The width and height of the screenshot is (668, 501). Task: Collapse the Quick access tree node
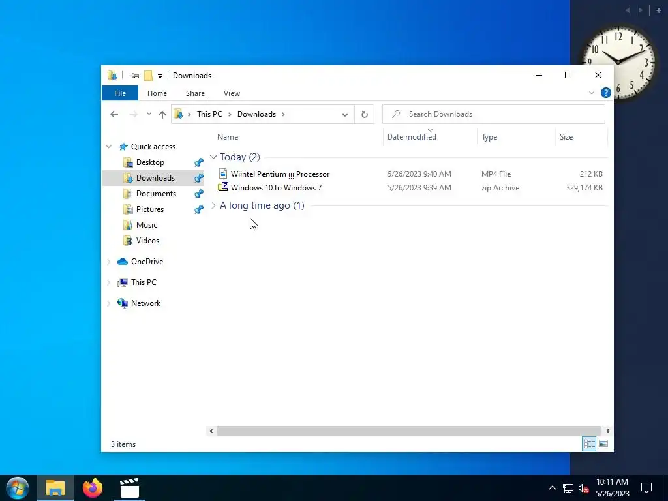point(109,147)
